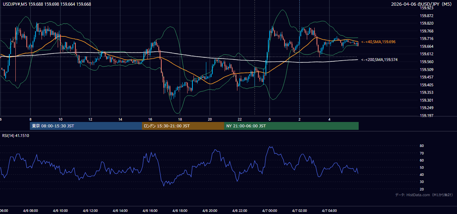Click price axis value 159.353
Screen dimensions: 457x214
coord(427,92)
